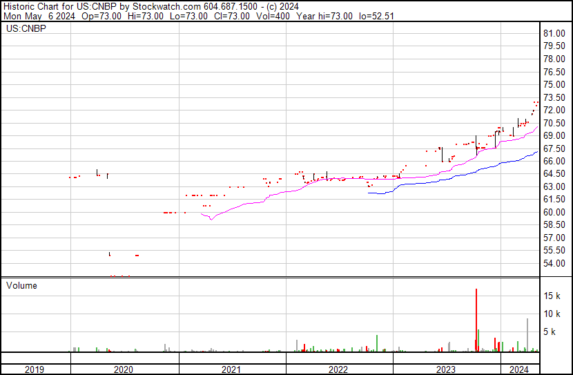This screenshot has height=375, width=573.
Task: Click the 81.00 price axis label
Action: [x=554, y=33]
